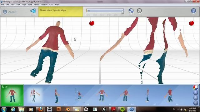The image size is (200, 112).
Task: Switch to color texture view sphere
Action: click(196, 87)
